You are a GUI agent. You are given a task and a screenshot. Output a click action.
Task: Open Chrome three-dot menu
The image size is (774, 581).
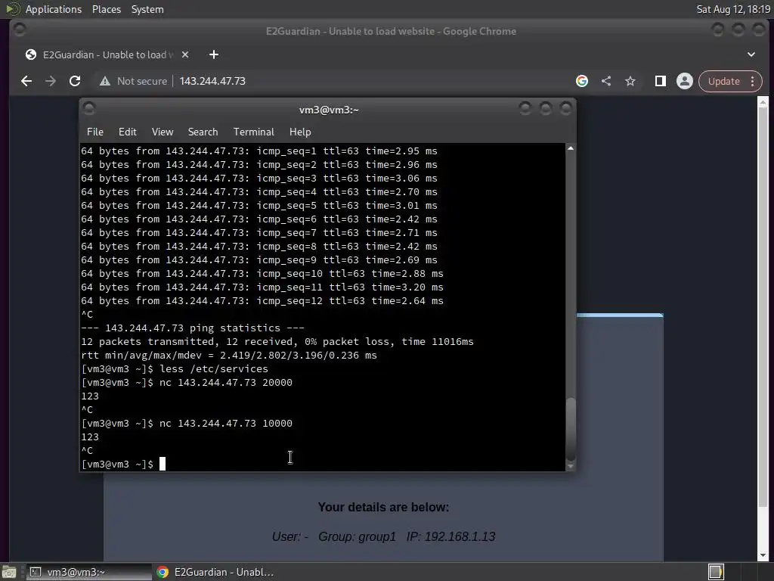tap(753, 81)
